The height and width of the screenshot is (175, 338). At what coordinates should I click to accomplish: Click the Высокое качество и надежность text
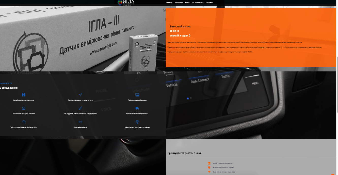pos(224,172)
